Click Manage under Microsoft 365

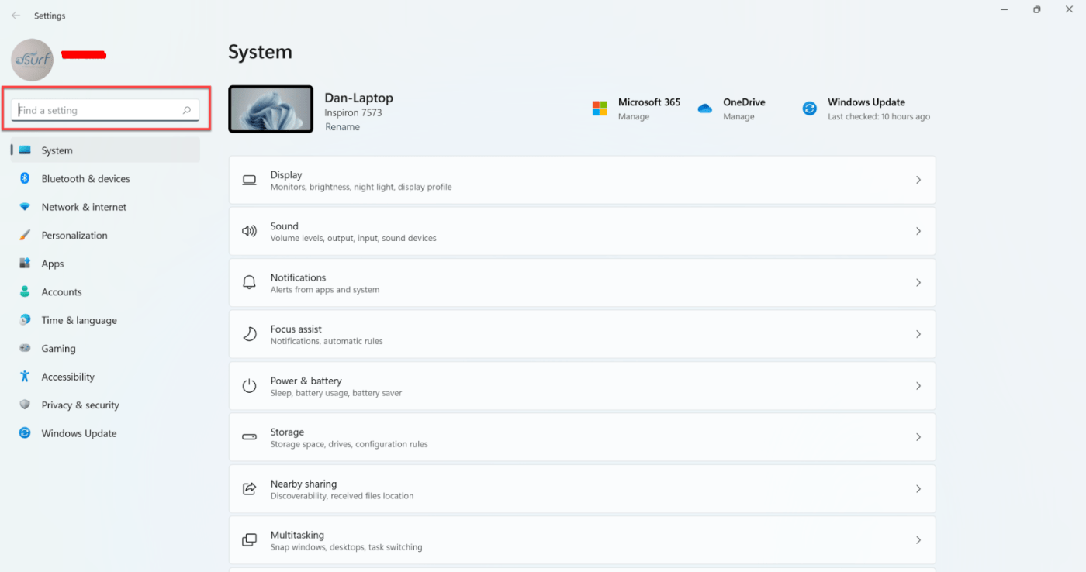point(634,117)
